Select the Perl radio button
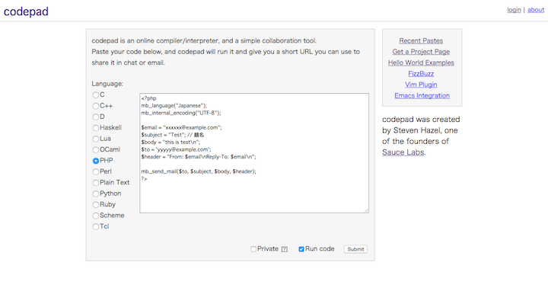Viewport: 548px width, 288px height. 96,172
